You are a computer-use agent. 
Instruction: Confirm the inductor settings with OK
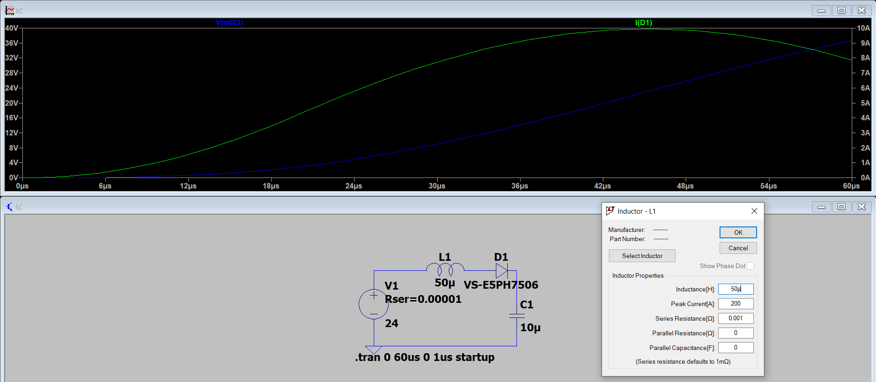tap(738, 232)
